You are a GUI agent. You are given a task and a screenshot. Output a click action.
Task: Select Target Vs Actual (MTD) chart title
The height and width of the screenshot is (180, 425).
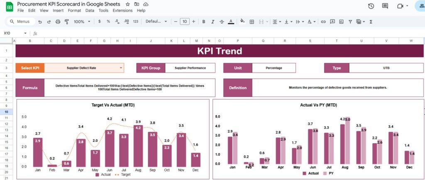113,105
